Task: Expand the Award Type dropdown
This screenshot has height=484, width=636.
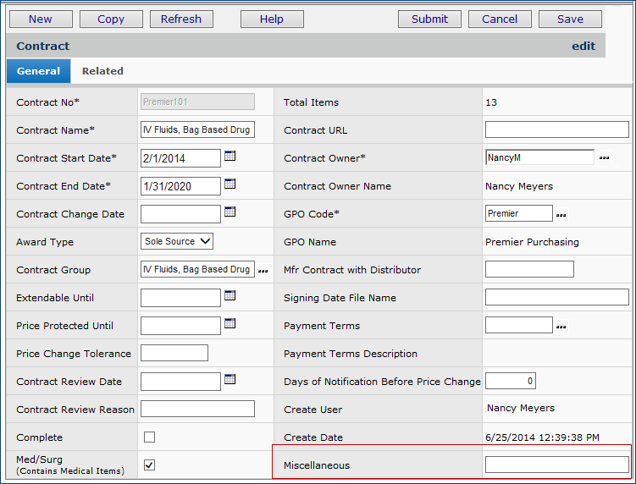Action: click(177, 241)
